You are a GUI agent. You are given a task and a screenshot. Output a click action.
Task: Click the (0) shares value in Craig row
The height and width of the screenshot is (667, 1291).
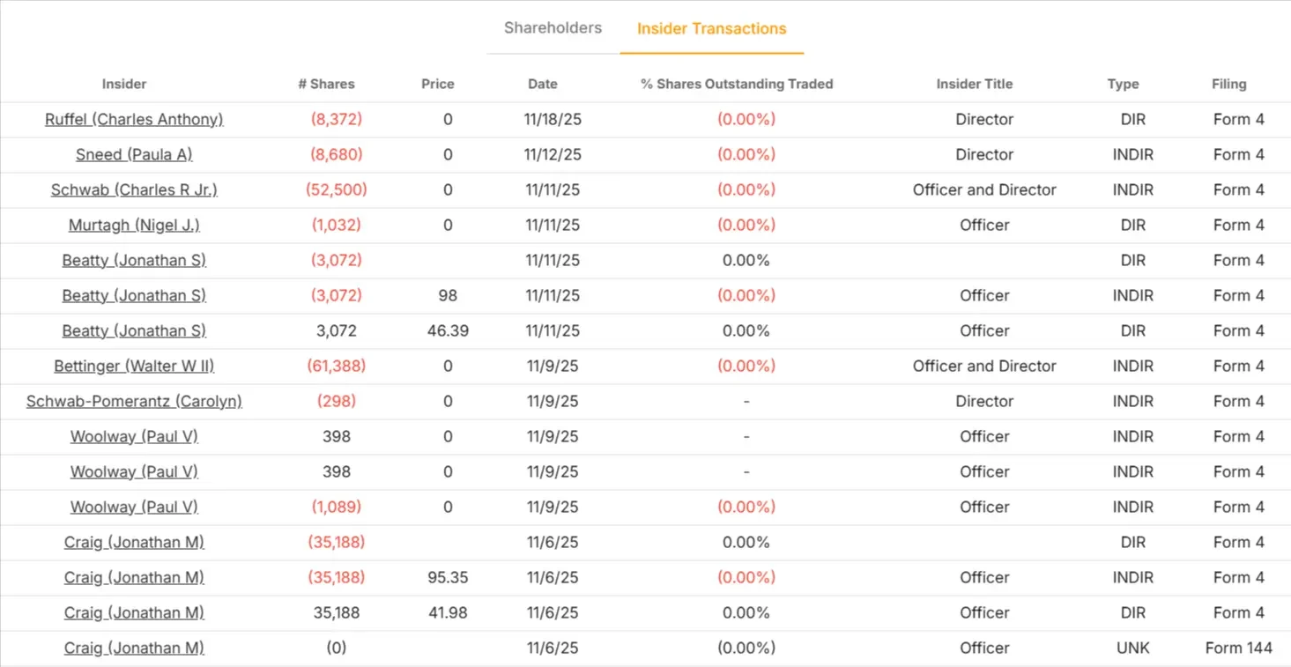(x=337, y=648)
